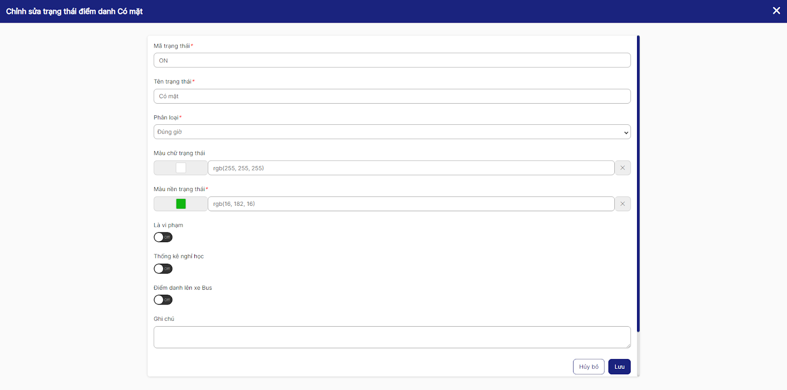Click the rgb(255, 255, 255) text color input
Image resolution: width=787 pixels, height=390 pixels.
click(411, 168)
